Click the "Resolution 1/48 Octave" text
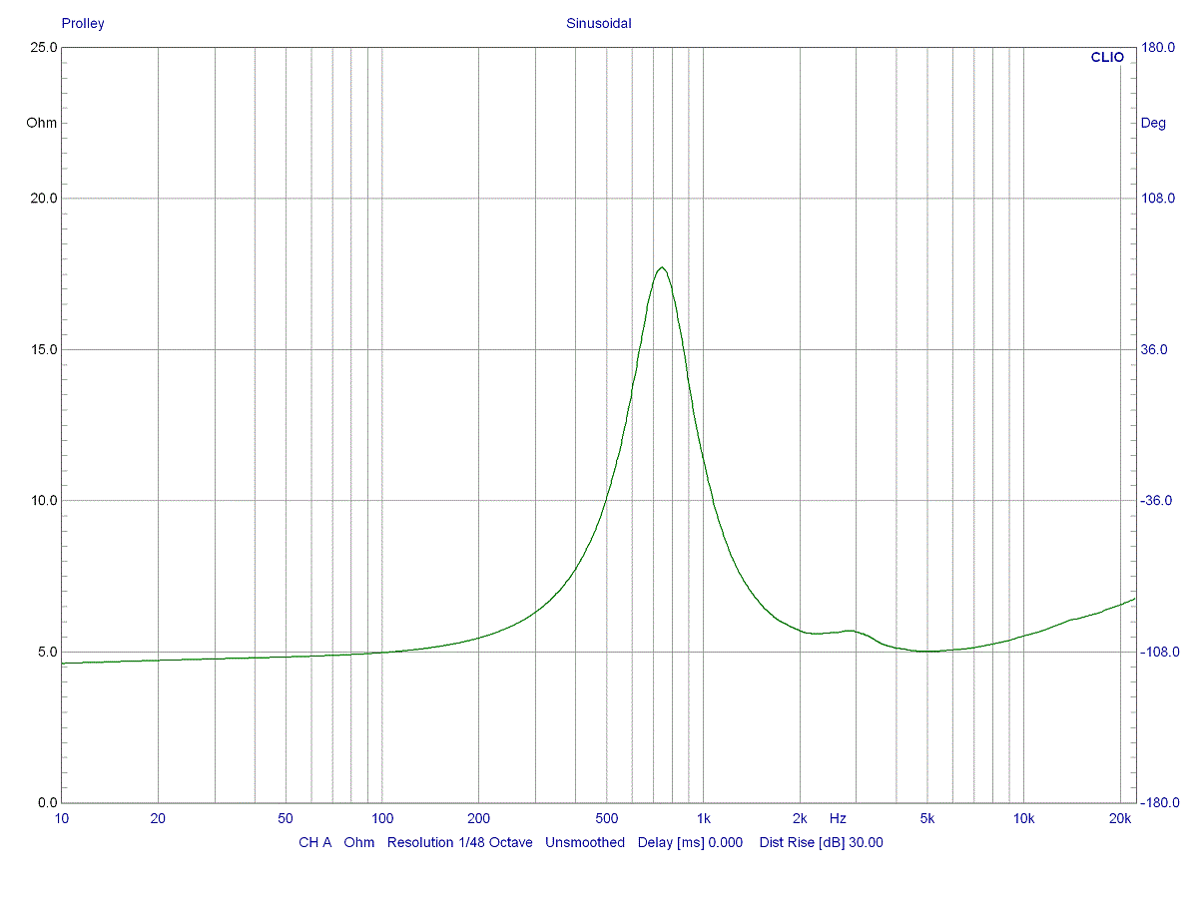 point(460,842)
